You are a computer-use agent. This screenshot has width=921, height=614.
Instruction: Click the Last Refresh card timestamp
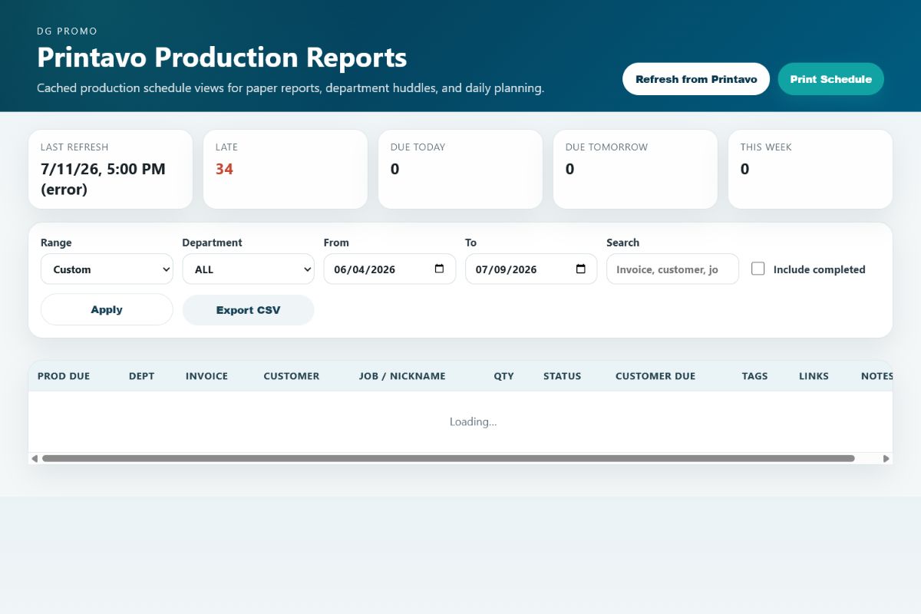(103, 179)
